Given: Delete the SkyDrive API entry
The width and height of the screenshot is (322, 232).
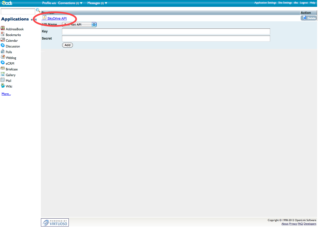Looking at the screenshot, I should 309,18.
